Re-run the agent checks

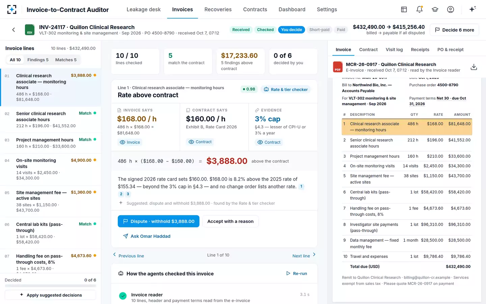click(x=297, y=274)
